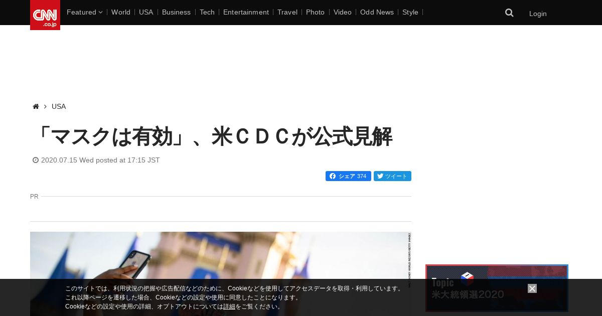602x316 pixels.
Task: Visit the Odd News section
Action: point(377,12)
